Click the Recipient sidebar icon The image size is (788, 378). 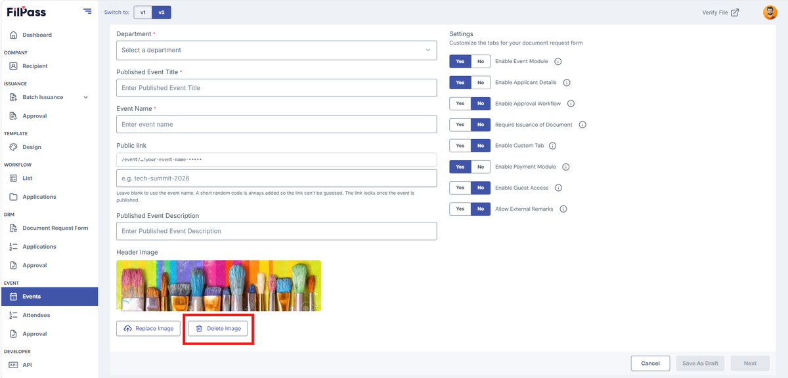tap(13, 66)
